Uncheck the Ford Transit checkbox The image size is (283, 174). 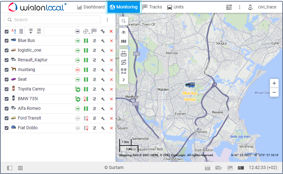click(7, 118)
